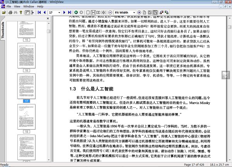Click the '18.1 x 25.7 cm' status text
The width and height of the screenshot is (232, 167).
[x=219, y=165]
